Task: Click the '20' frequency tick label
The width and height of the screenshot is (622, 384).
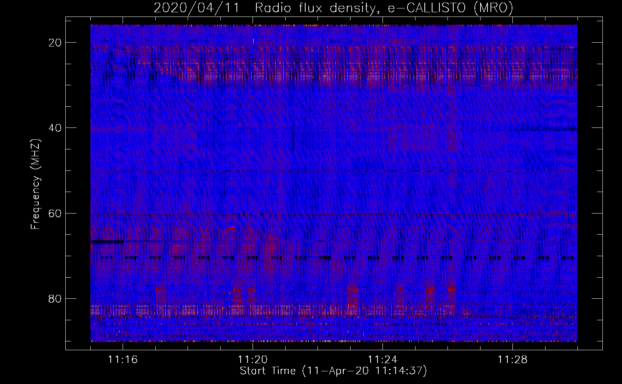Action: click(x=55, y=43)
